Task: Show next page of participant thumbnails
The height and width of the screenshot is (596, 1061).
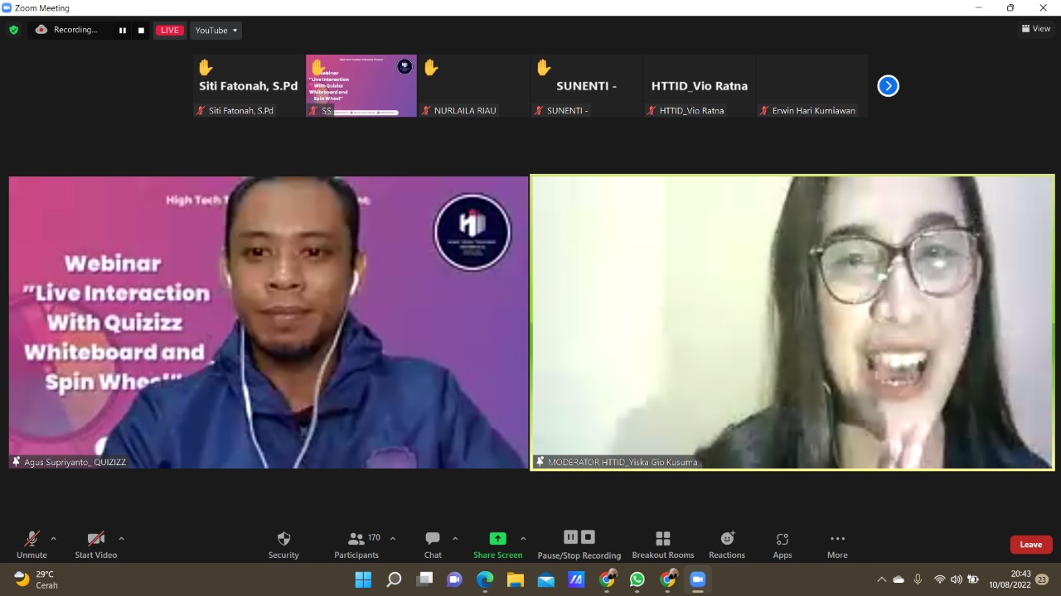Action: (x=888, y=85)
